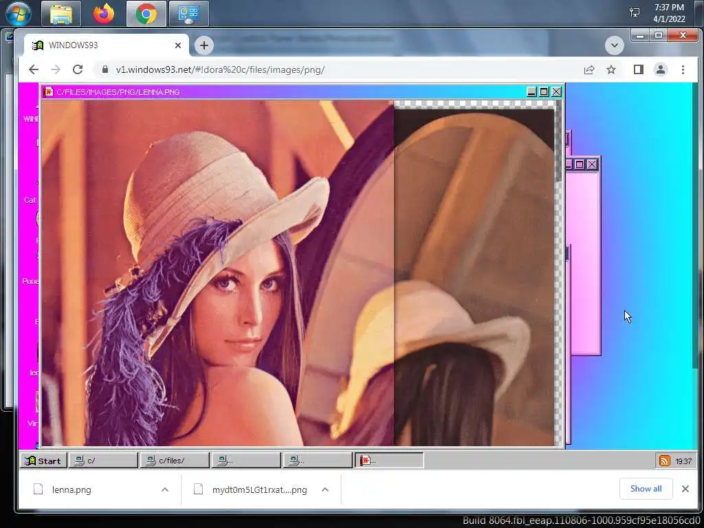Select the active image viewer taskbar item
The width and height of the screenshot is (704, 528).
pyautogui.click(x=389, y=461)
